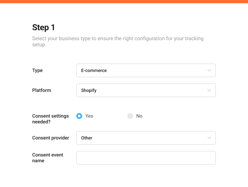Click the chevron icon in Consent provider field

coord(209,138)
